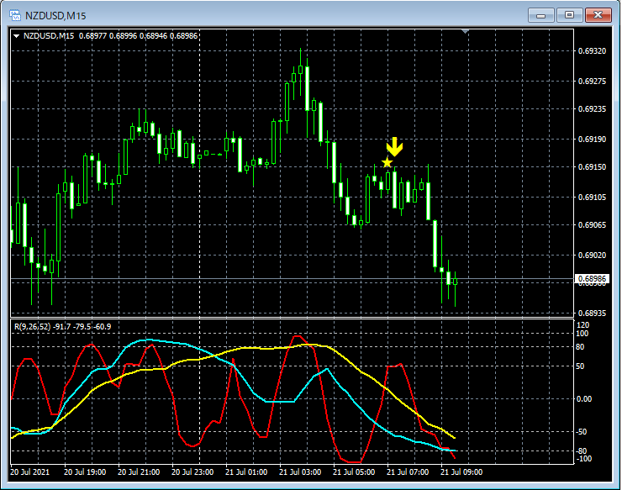This screenshot has width=622, height=490.
Task: Click the current price label 0.68986
Action: [593, 278]
